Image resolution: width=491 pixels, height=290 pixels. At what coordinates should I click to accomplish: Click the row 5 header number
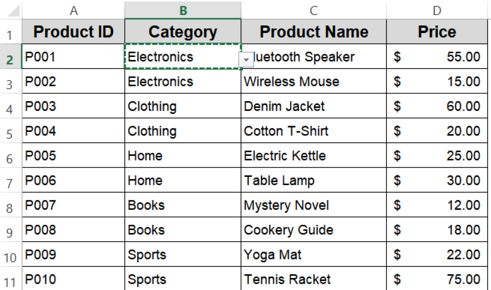(x=11, y=133)
